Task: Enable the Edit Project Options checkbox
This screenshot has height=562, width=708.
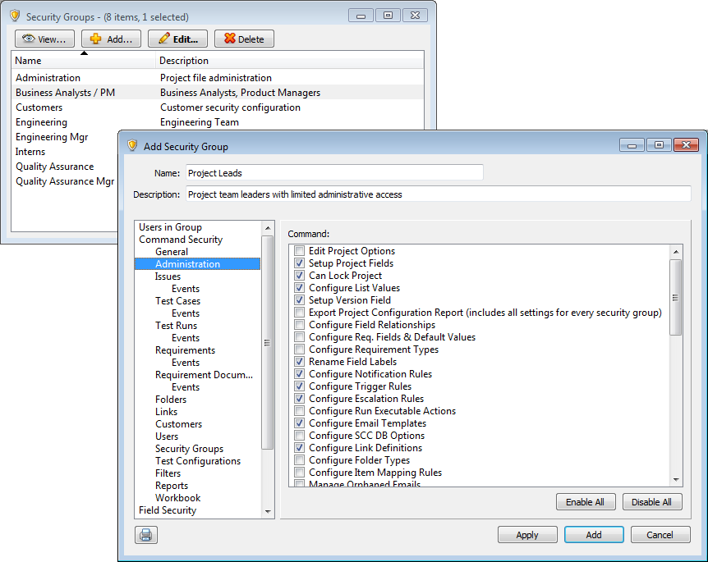Action: point(300,251)
